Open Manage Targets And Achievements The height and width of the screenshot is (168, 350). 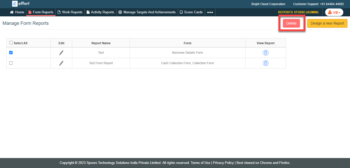tap(147, 12)
